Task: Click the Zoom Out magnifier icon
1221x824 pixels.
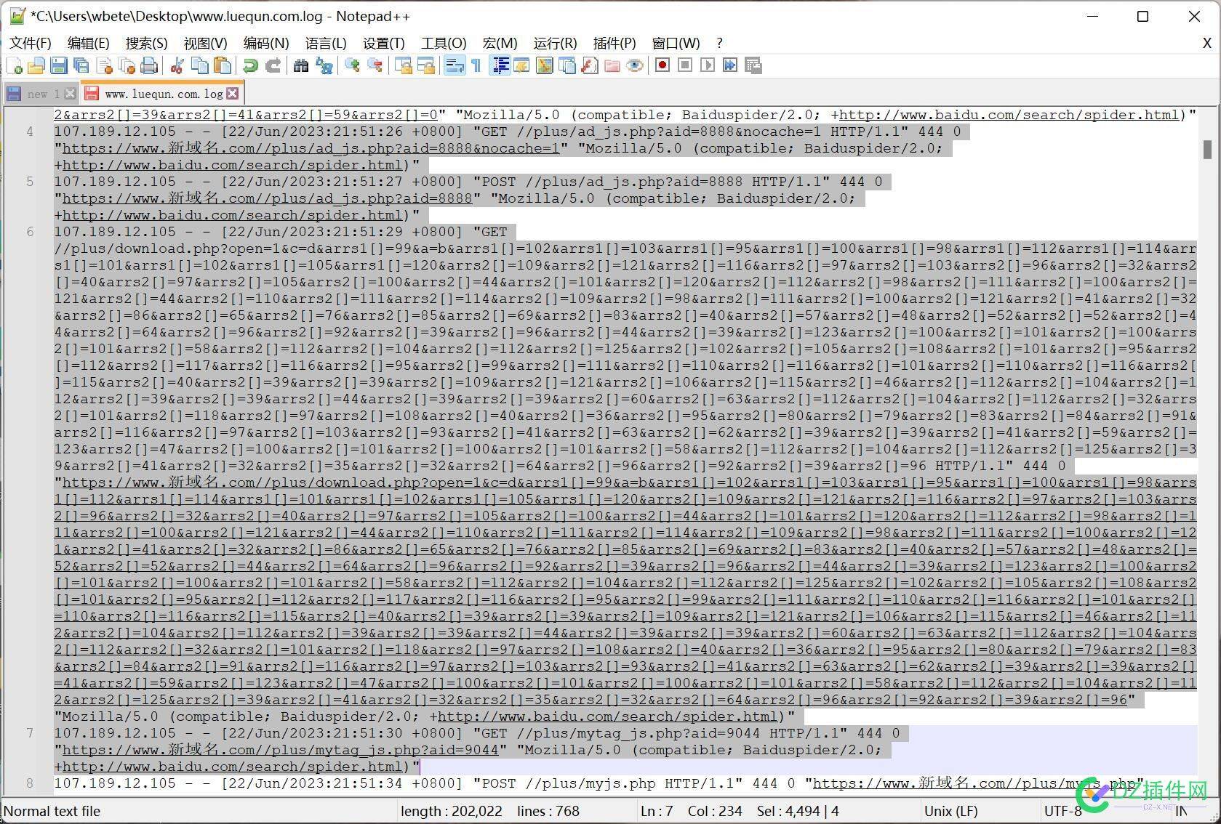Action: [x=375, y=66]
